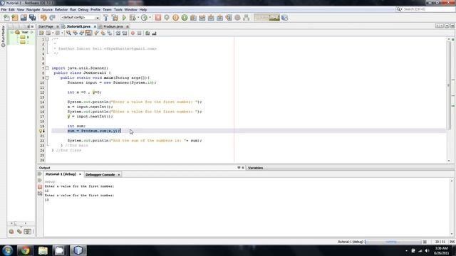456x256 pixels.
Task: Click the Redo arrow in main toolbar
Action: [52, 18]
